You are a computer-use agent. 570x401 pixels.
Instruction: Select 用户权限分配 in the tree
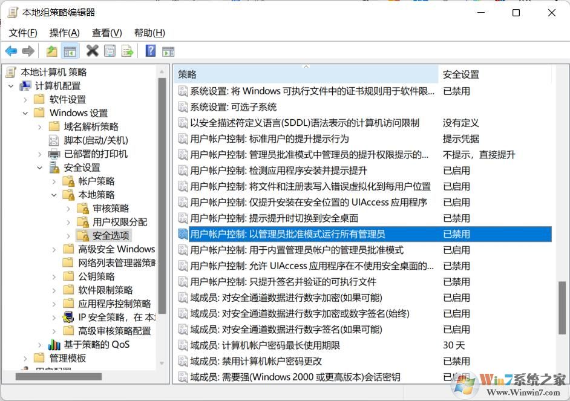pos(120,222)
